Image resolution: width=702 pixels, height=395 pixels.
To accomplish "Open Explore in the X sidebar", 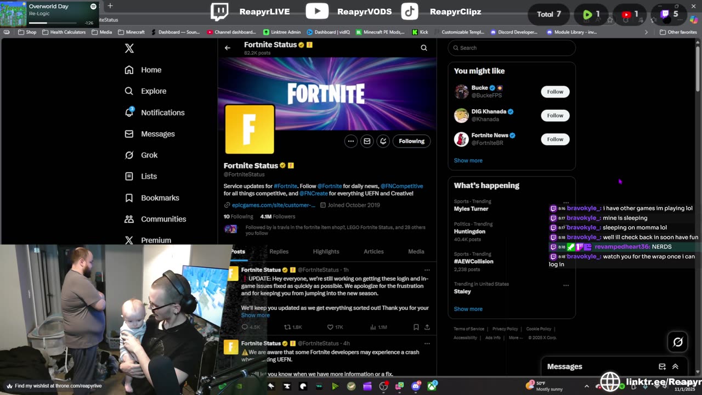I will (x=145, y=91).
